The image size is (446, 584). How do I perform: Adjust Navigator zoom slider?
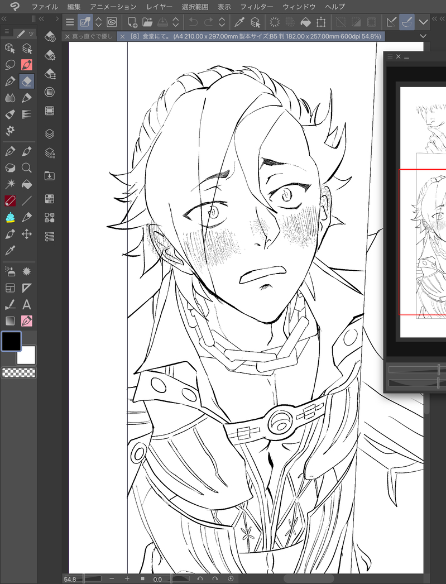point(417,370)
